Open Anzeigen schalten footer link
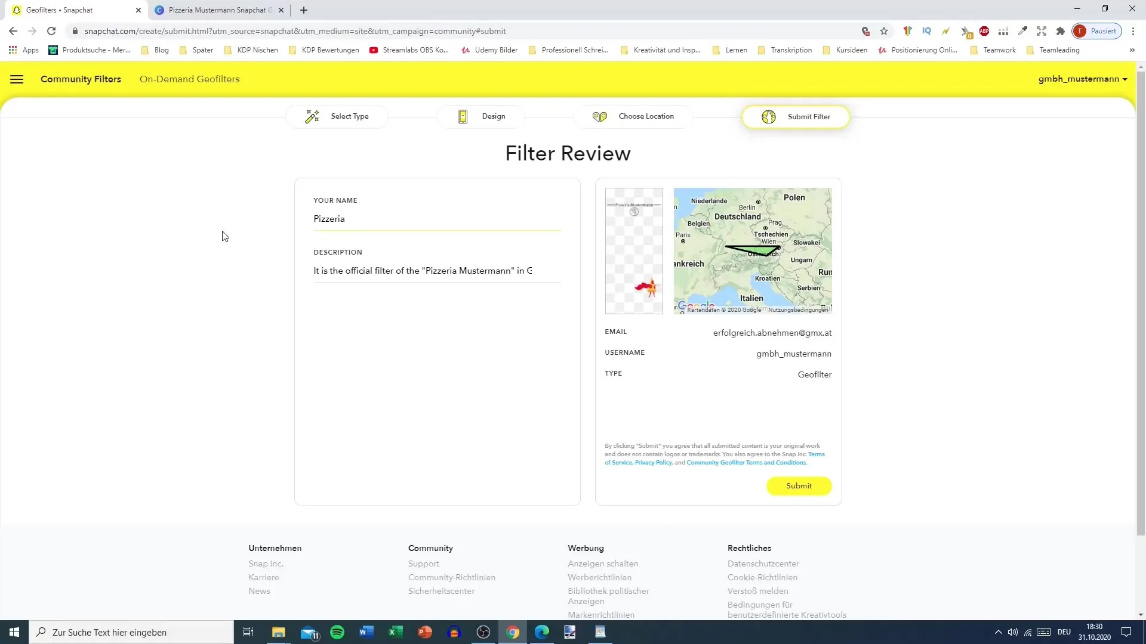1146x644 pixels. pos(603,564)
